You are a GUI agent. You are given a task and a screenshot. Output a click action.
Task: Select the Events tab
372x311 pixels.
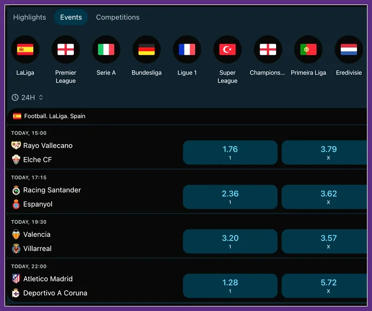click(71, 17)
